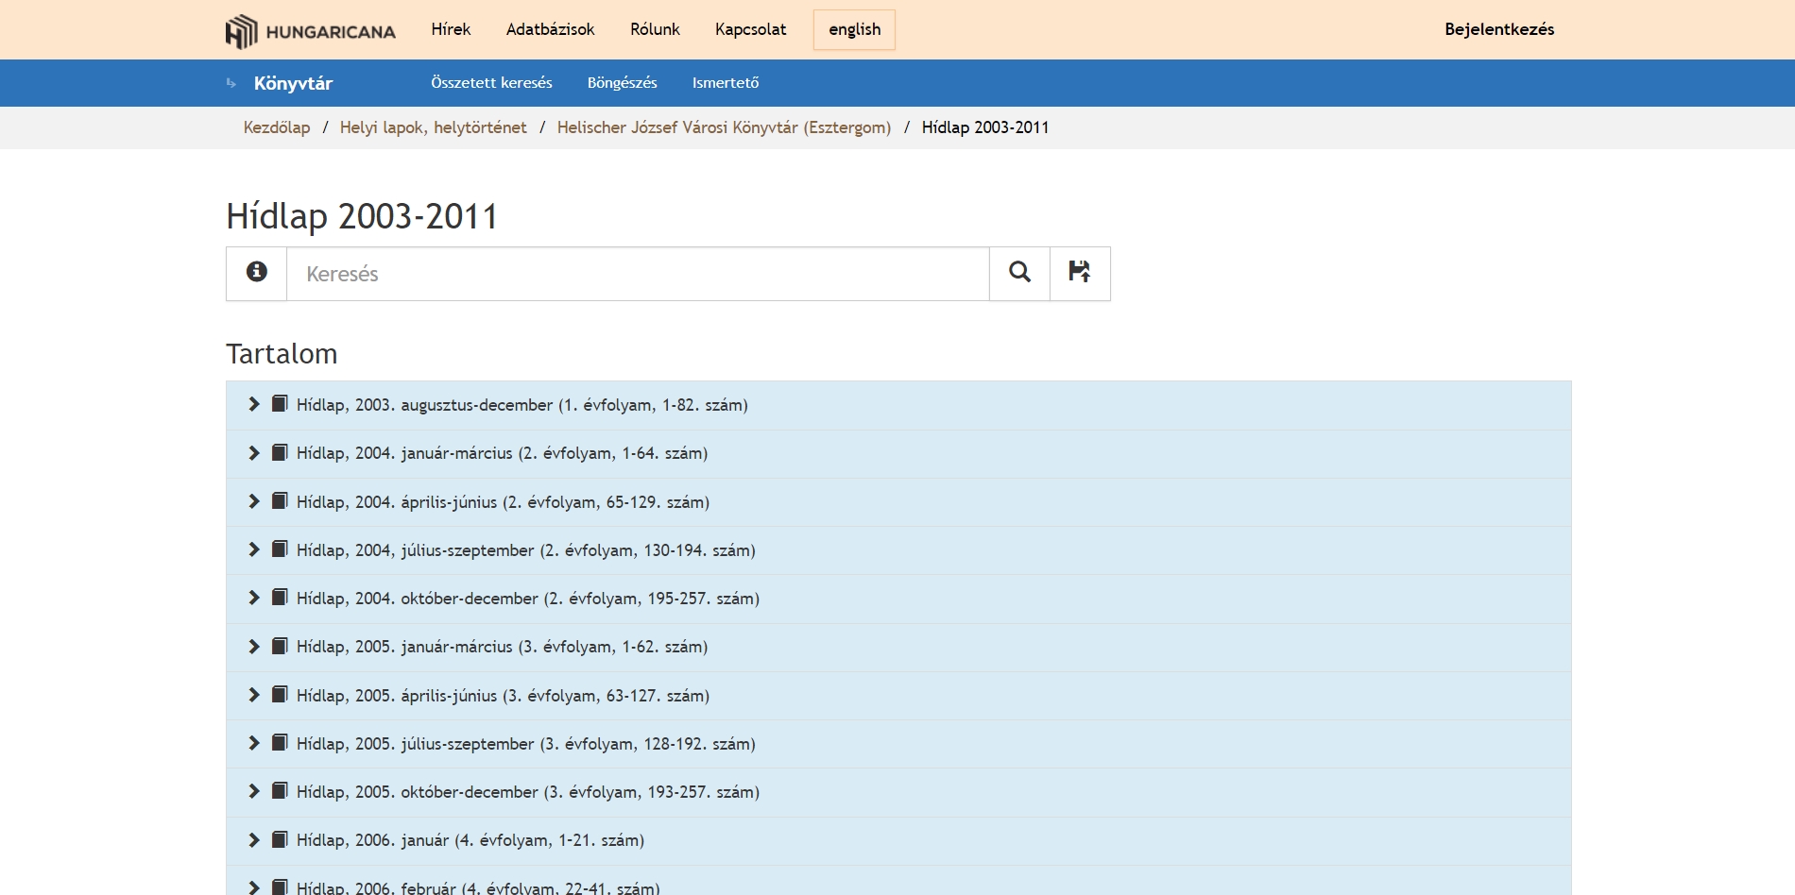Click book icon for 2005 október-december
The width and height of the screenshot is (1795, 895).
coord(280,791)
